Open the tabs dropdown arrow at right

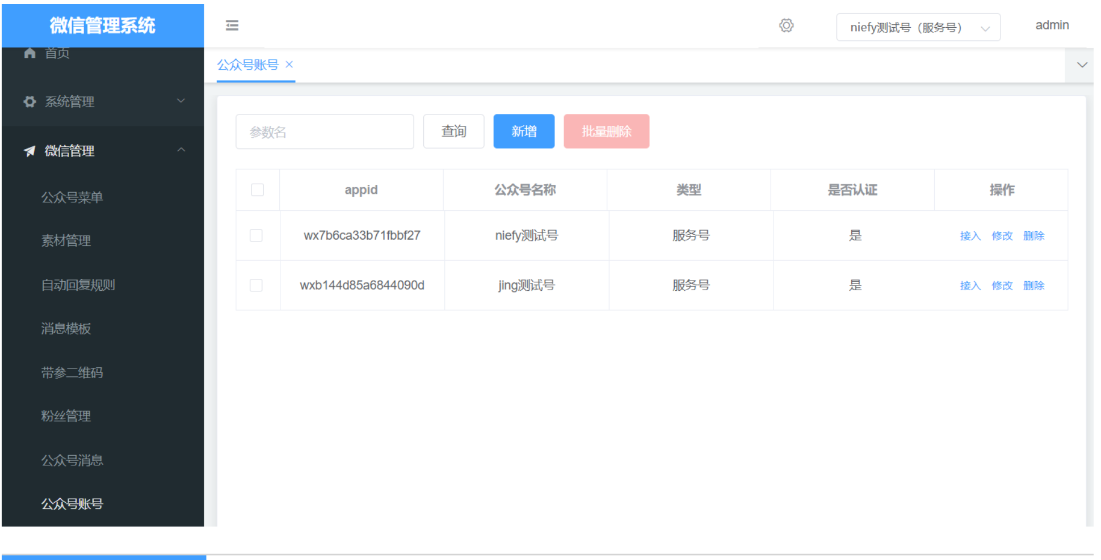click(1082, 65)
